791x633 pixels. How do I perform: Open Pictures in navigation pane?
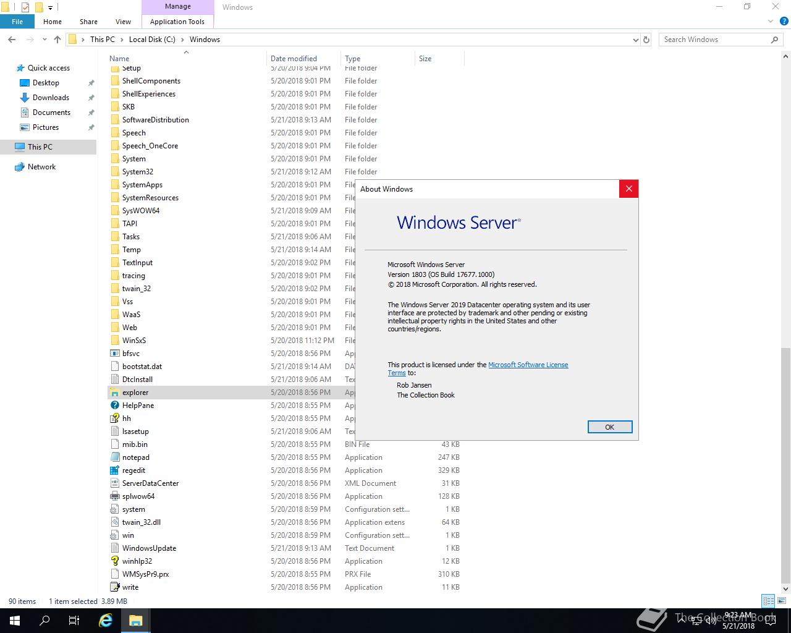(x=46, y=127)
